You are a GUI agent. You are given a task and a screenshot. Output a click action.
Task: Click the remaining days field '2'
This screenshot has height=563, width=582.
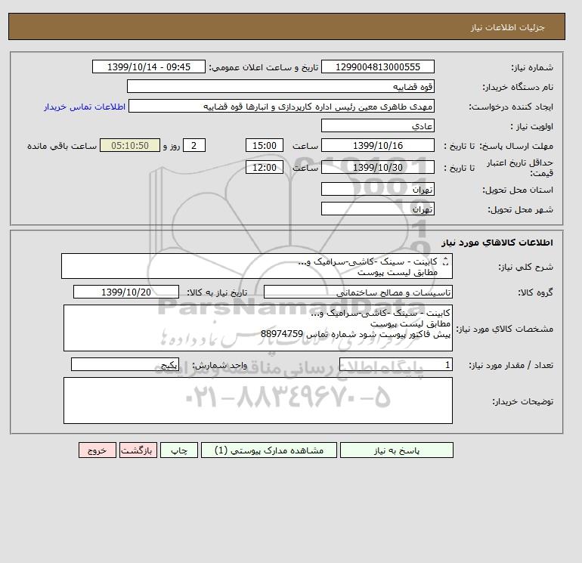193,146
